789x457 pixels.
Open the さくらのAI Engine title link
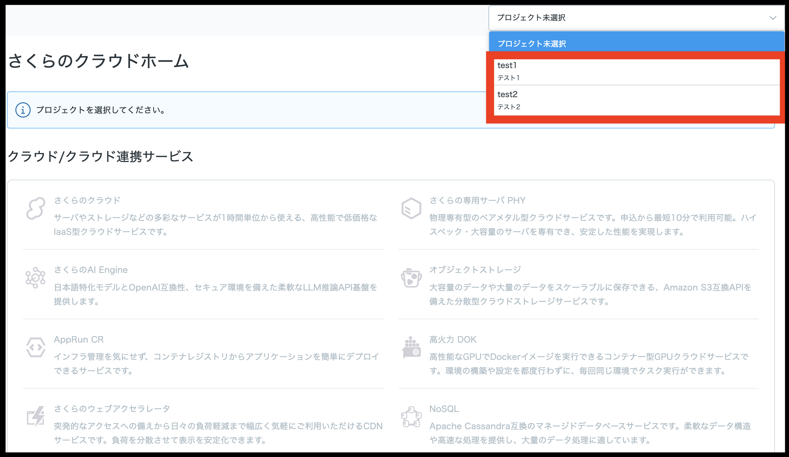pyautogui.click(x=91, y=270)
